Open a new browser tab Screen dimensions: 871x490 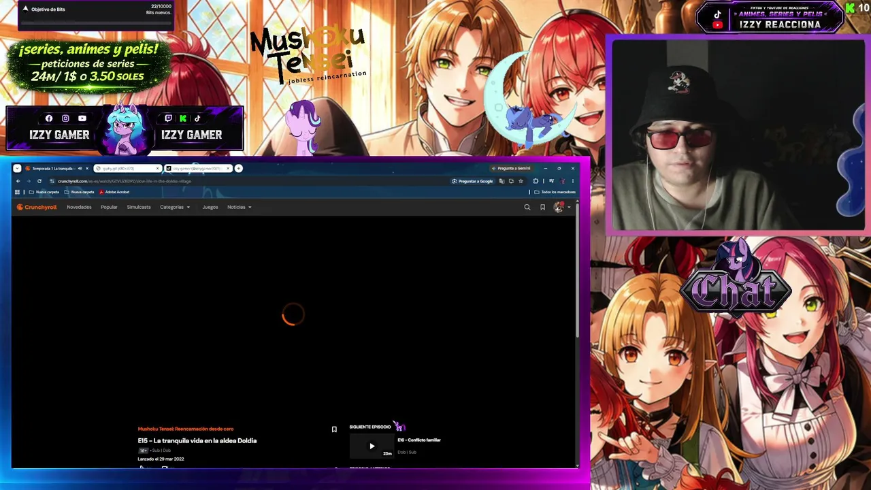(x=239, y=168)
